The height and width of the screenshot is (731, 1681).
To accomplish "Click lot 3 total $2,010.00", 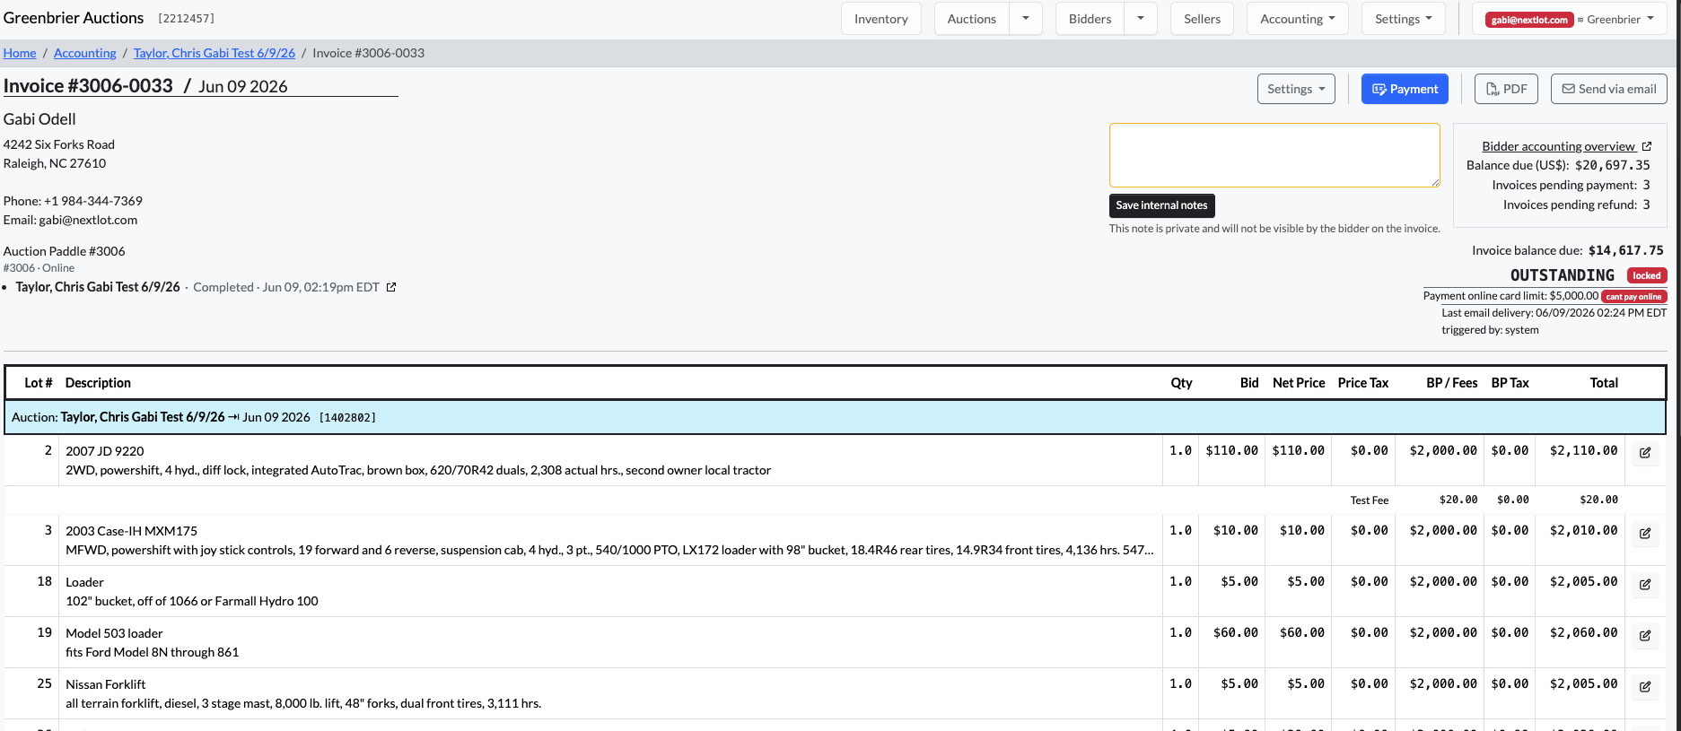I will pos(1583,530).
